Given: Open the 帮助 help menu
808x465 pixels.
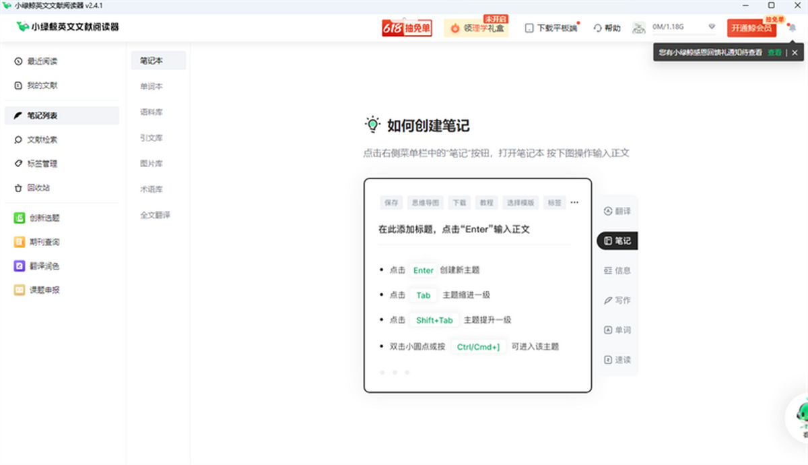Looking at the screenshot, I should (607, 28).
